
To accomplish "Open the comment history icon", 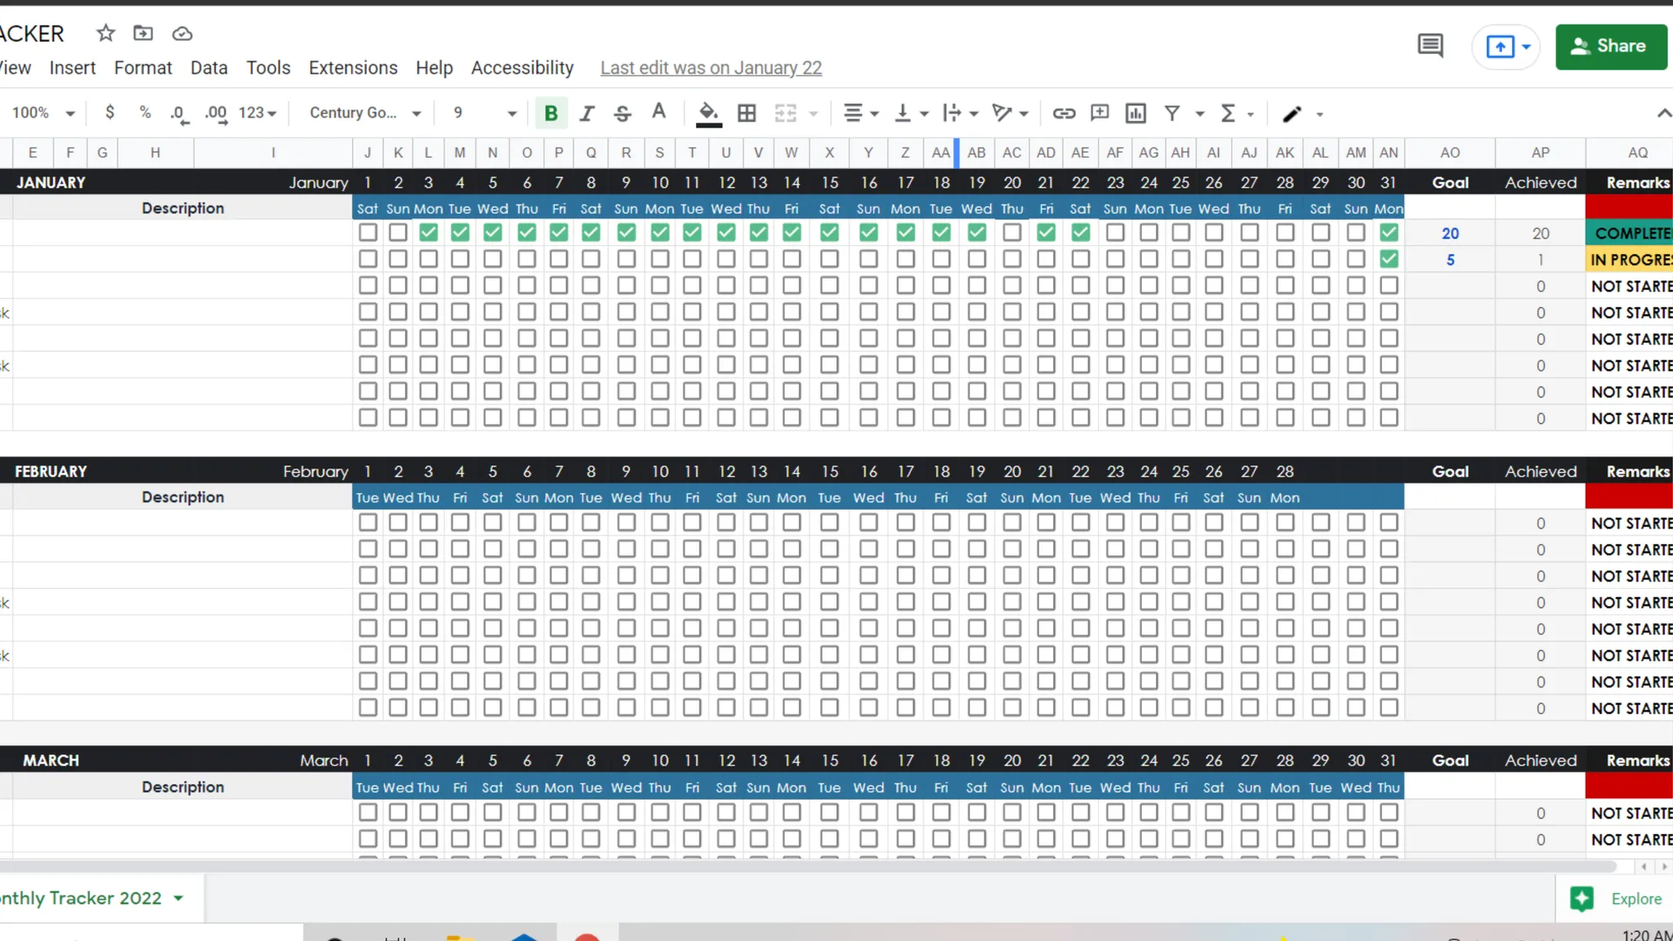I will (1430, 46).
